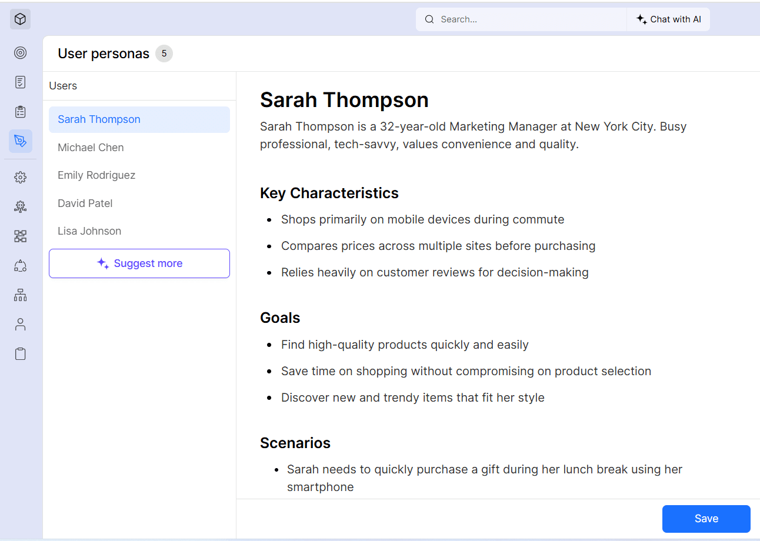This screenshot has width=760, height=541.
Task: Click the Scenarios heading
Action: click(x=295, y=443)
